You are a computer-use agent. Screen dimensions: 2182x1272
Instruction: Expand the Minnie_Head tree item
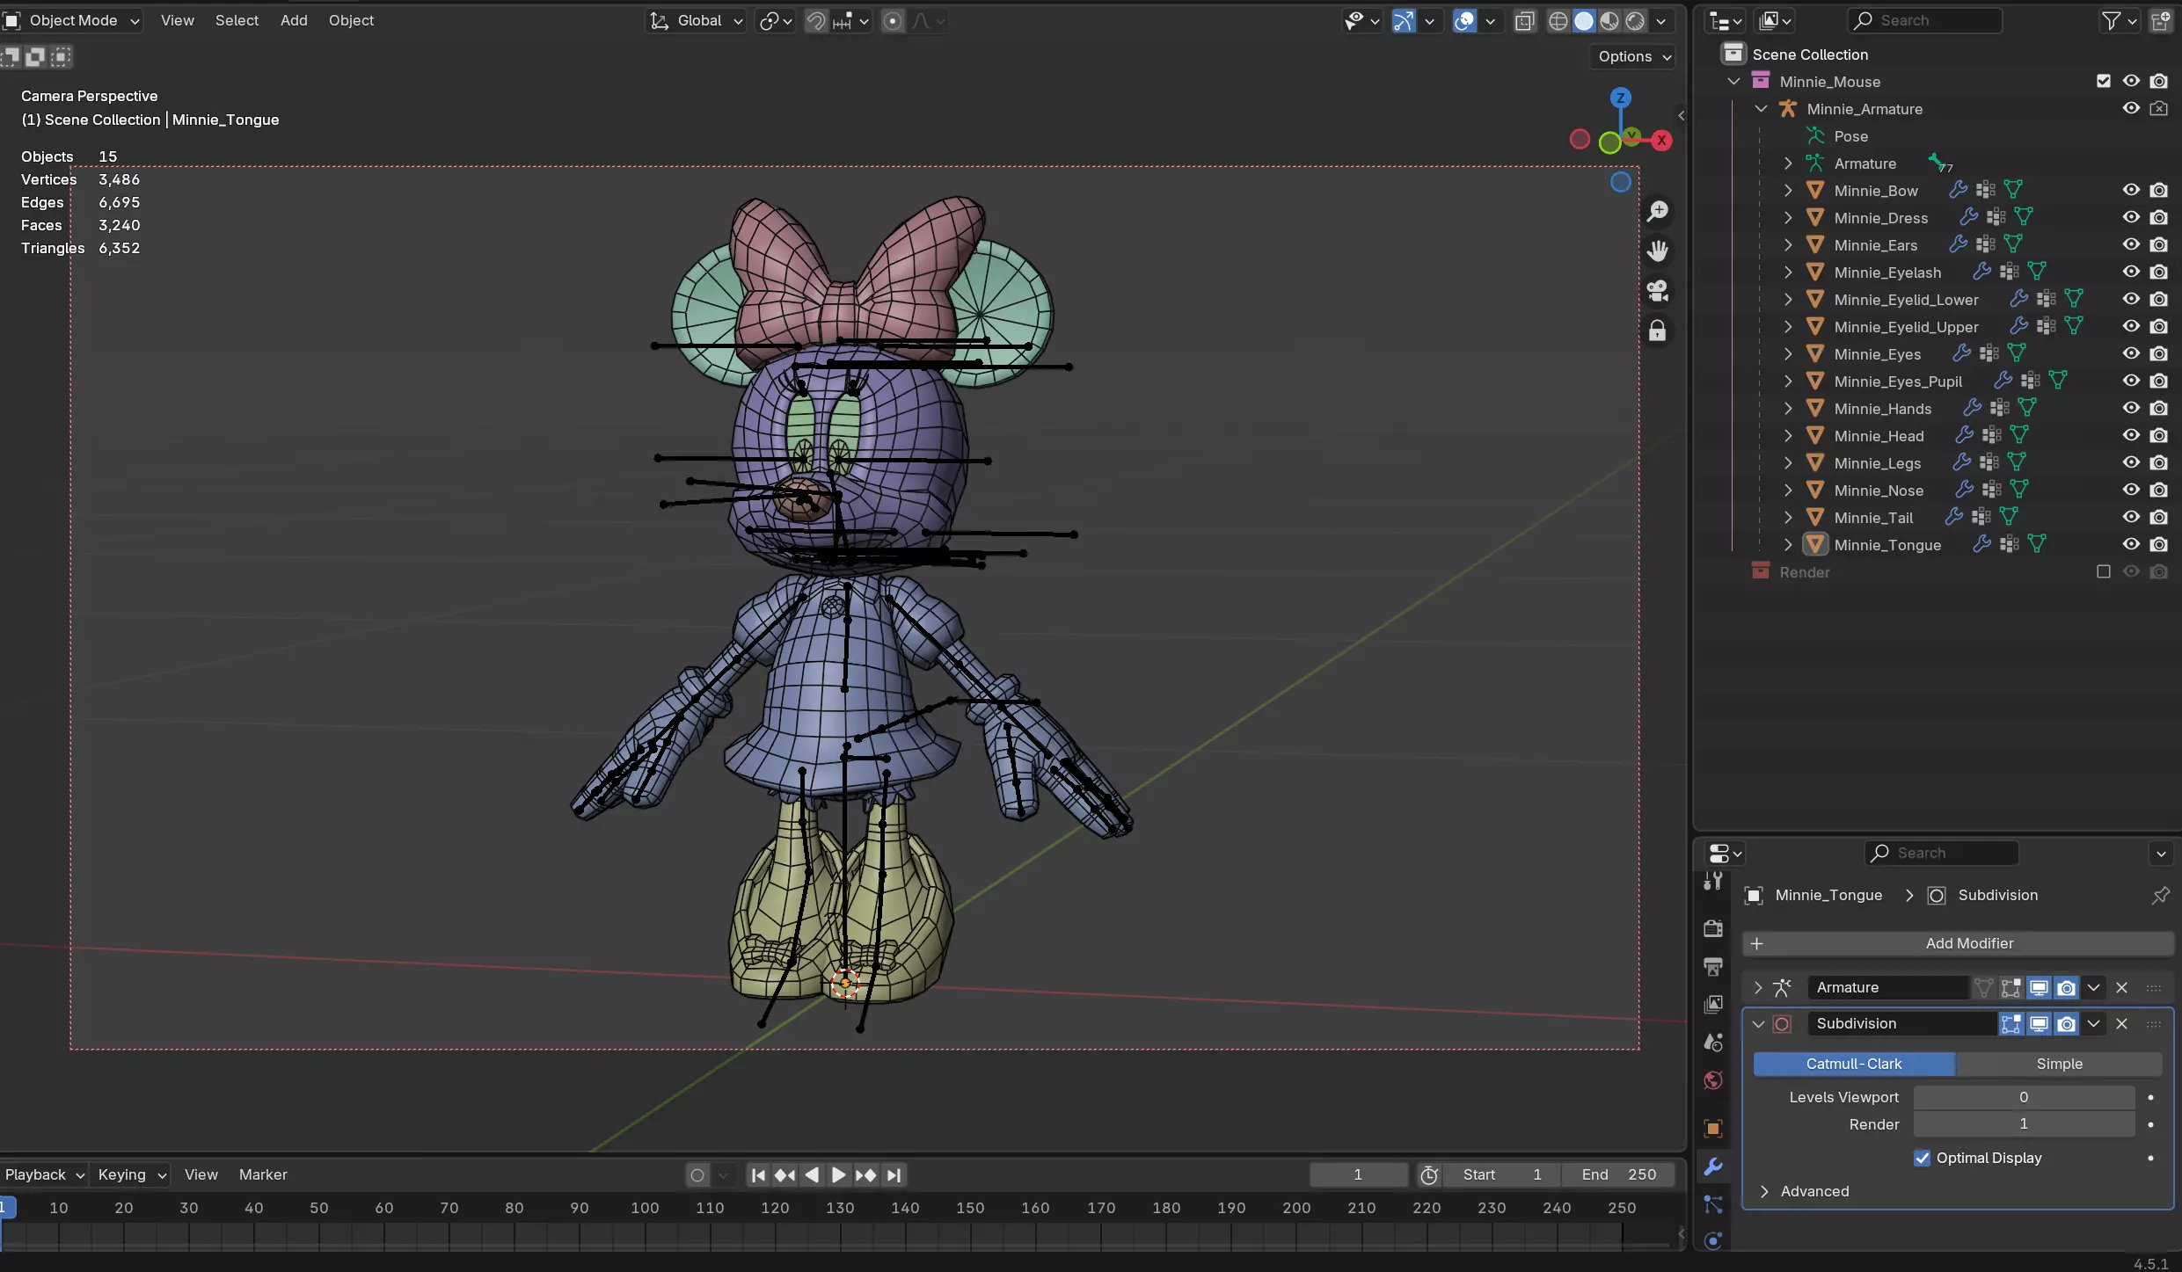coord(1788,435)
